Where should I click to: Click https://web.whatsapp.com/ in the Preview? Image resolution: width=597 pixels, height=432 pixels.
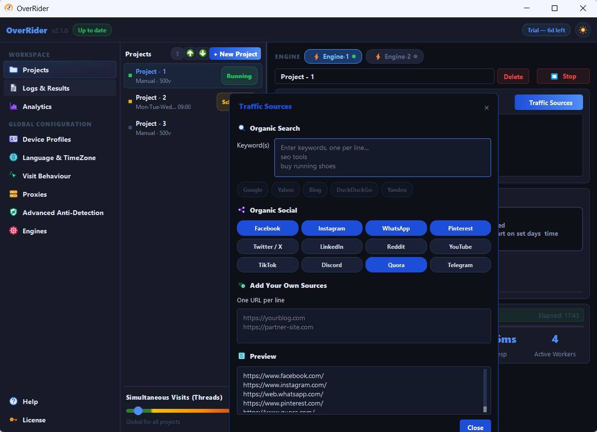pos(283,394)
